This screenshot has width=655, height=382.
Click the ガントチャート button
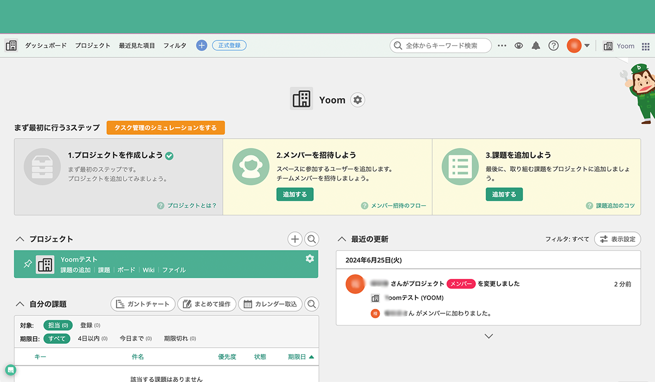tap(143, 304)
